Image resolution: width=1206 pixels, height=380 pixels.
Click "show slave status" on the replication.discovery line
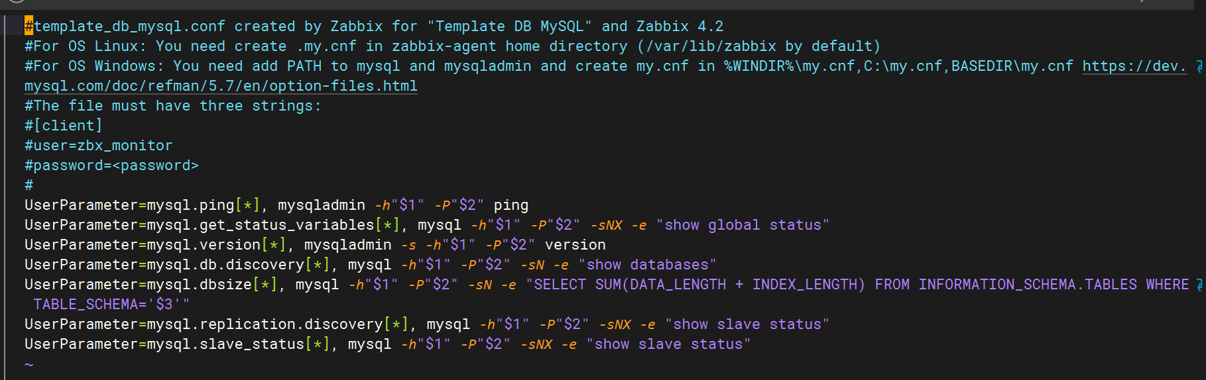pos(747,324)
